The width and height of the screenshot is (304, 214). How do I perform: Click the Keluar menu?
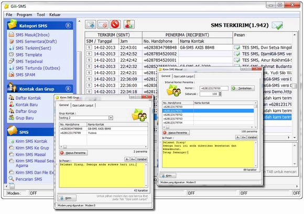point(55,15)
